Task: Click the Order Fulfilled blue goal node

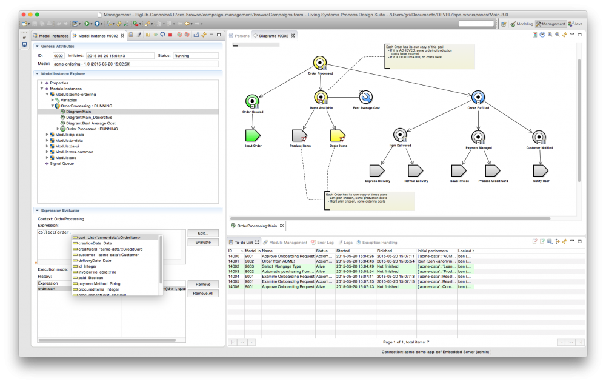Action: 478,97
